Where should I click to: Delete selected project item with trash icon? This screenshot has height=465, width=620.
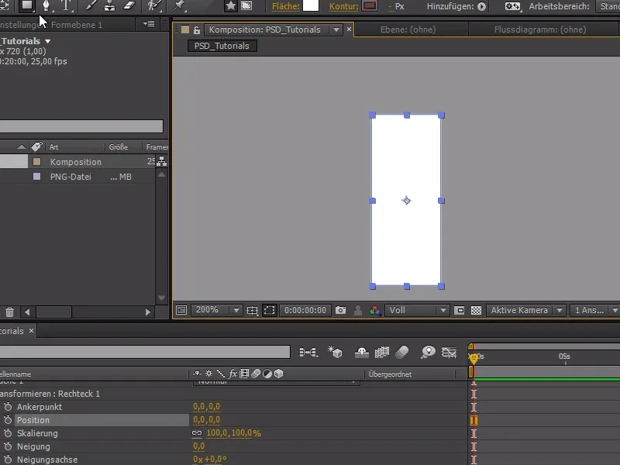[x=9, y=312]
